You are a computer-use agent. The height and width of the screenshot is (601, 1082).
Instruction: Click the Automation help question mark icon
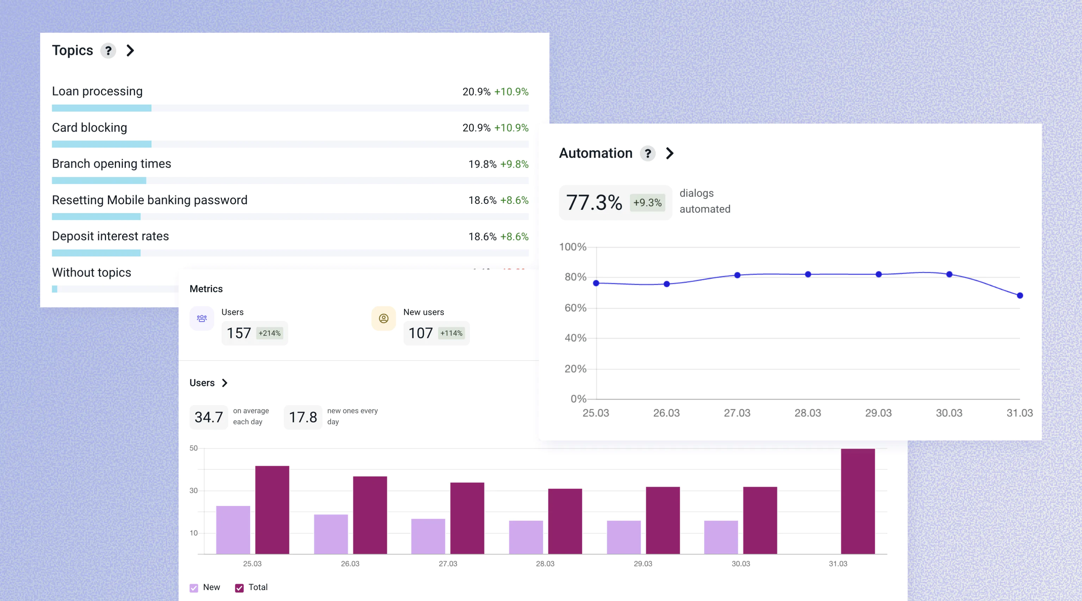(x=647, y=154)
